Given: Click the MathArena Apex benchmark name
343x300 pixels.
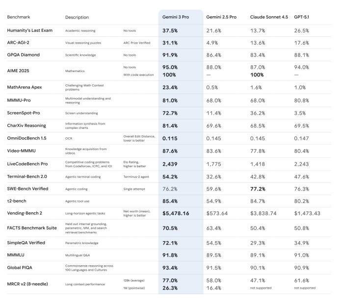Looking at the screenshot, I should pos(25,87).
